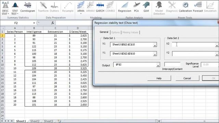Click the cell containing 130

pyautogui.click(x=34, y=72)
